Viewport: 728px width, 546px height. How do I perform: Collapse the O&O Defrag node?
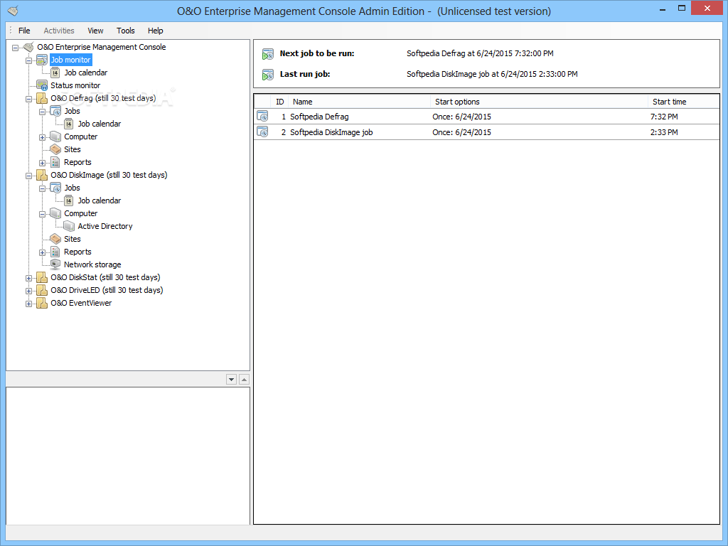(28, 99)
